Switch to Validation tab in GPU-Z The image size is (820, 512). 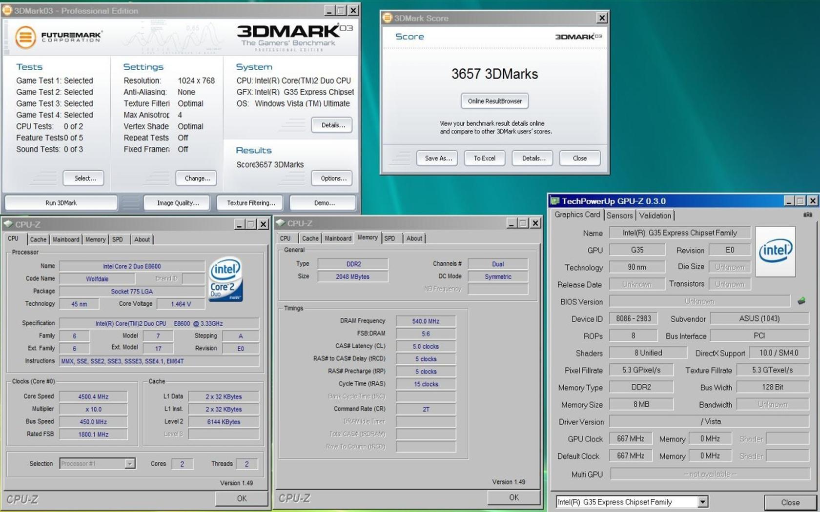(x=655, y=216)
